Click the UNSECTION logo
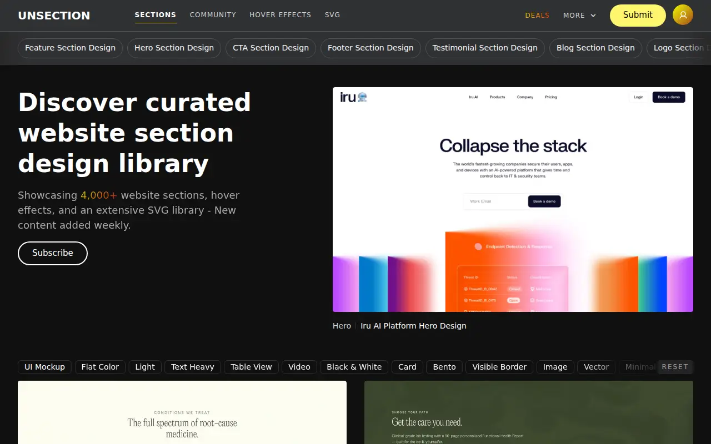Image resolution: width=711 pixels, height=444 pixels. coord(54,16)
